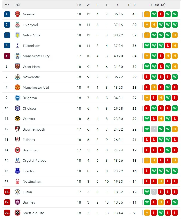Click the West Ham crest icon
The height and width of the screenshot is (219, 181).
tap(18, 67)
